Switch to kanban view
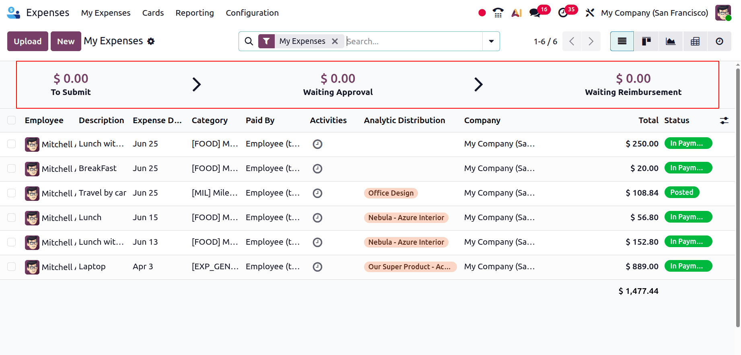Viewport: 741px width, 355px height. click(x=646, y=41)
